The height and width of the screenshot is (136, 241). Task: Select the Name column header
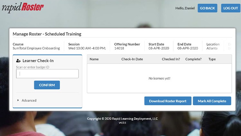tap(94, 59)
